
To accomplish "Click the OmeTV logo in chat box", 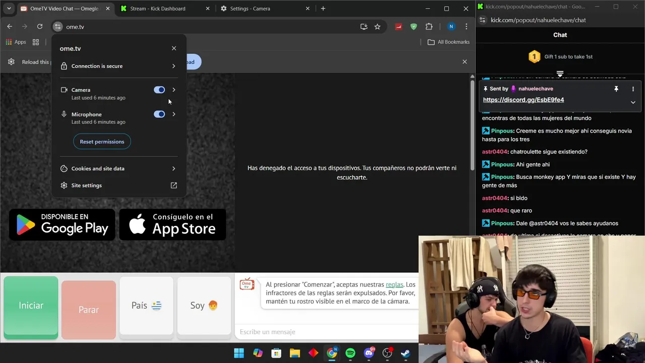I will tap(247, 285).
